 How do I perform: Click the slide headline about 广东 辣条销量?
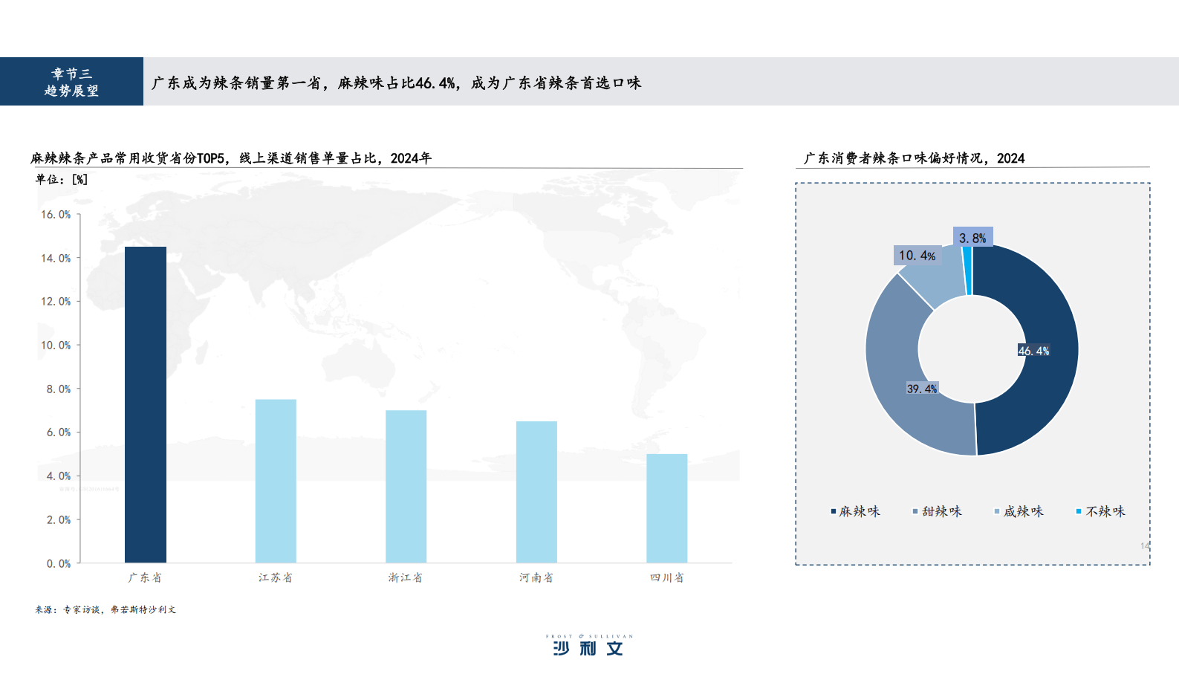396,83
